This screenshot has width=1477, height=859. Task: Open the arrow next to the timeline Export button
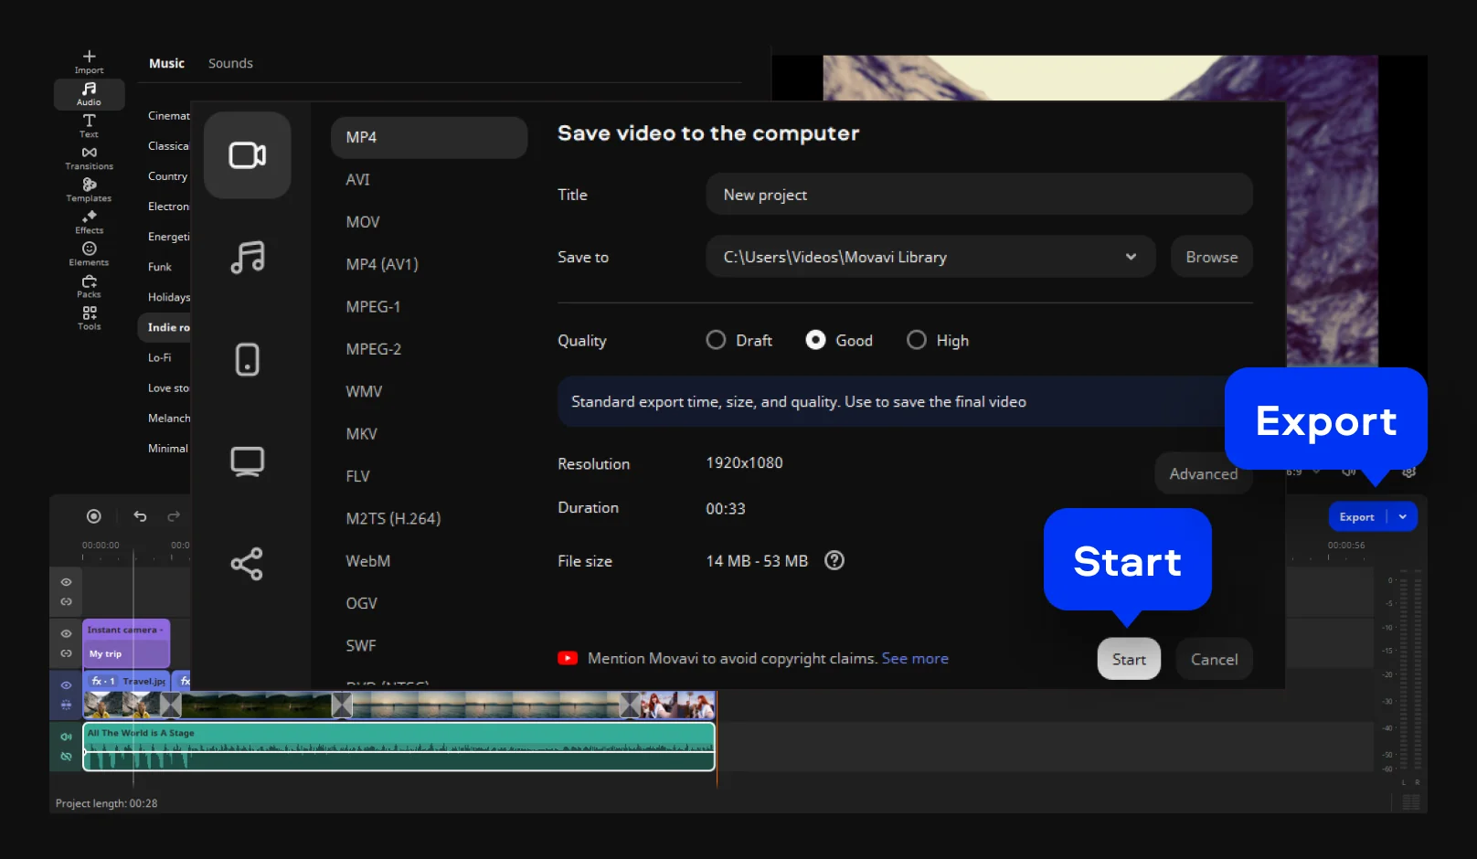(x=1403, y=516)
